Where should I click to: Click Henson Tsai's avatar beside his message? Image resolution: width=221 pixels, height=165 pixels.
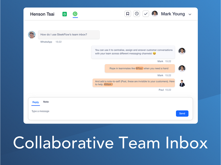32,35
